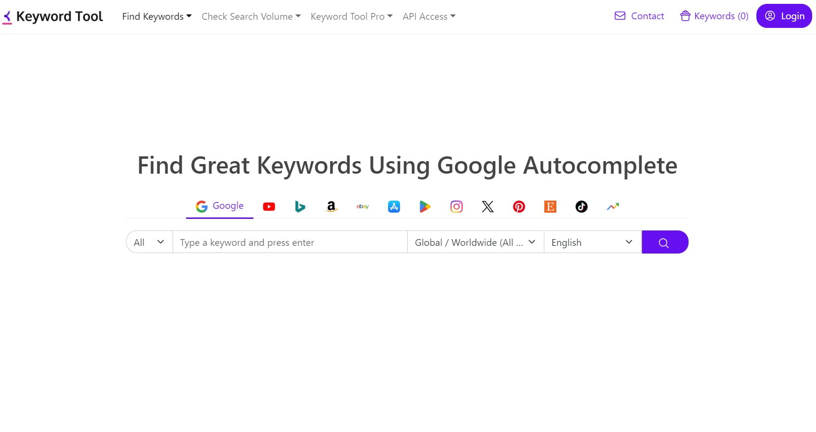Open the Check Search Volume menu
The width and height of the screenshot is (816, 432).
[x=251, y=16]
